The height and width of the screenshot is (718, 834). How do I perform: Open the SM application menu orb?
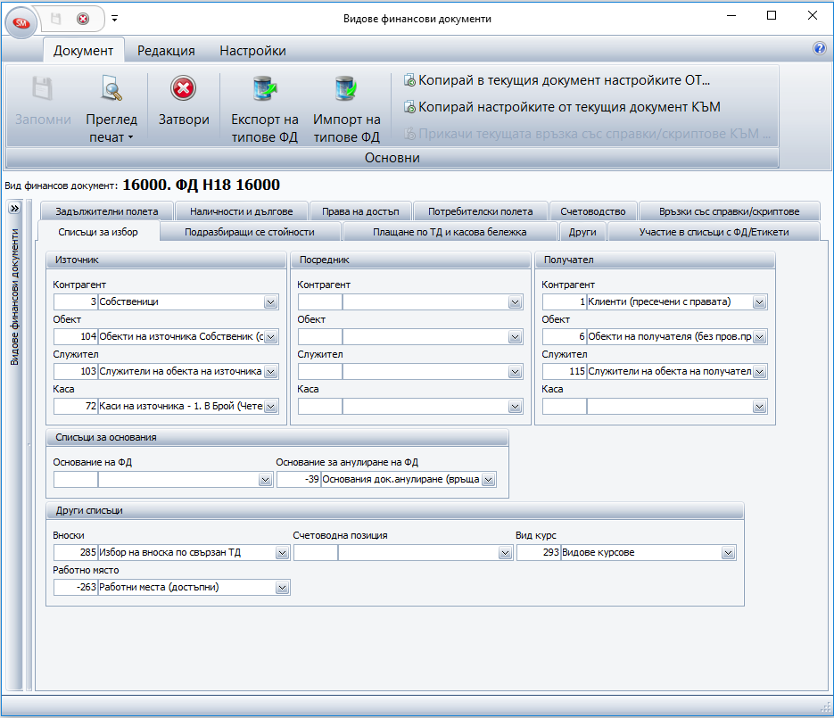point(21,22)
